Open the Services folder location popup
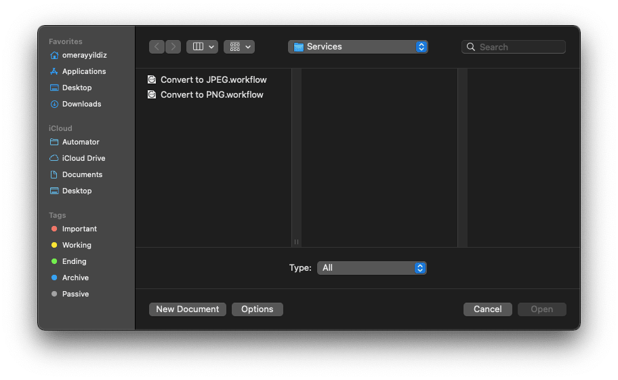Image resolution: width=618 pixels, height=380 pixels. (358, 47)
